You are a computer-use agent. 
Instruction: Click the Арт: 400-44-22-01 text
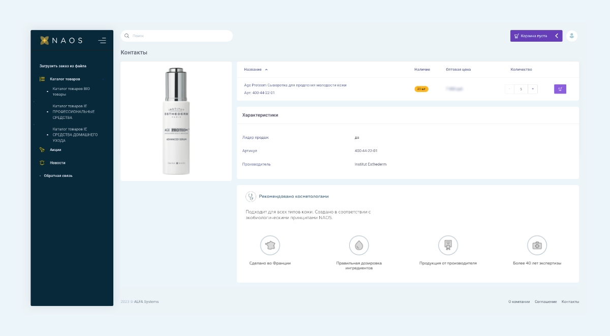coord(259,93)
